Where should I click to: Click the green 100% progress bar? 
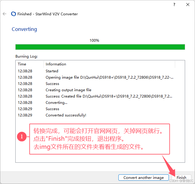click(100, 47)
